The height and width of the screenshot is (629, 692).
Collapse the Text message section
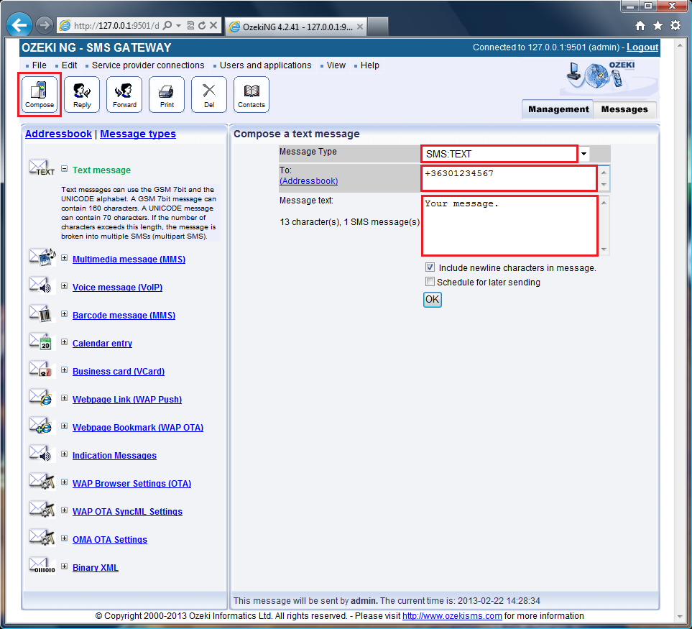65,169
